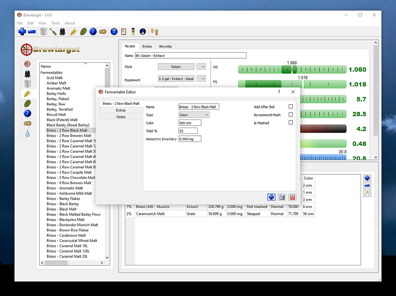Toggle the Add After Boil checkbox

[291, 107]
